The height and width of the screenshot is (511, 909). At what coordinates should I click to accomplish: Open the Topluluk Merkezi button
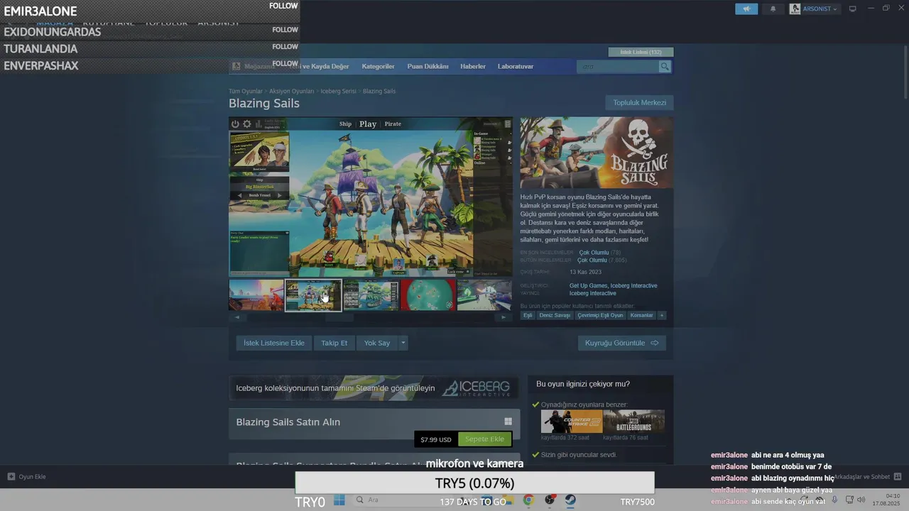[x=639, y=103]
